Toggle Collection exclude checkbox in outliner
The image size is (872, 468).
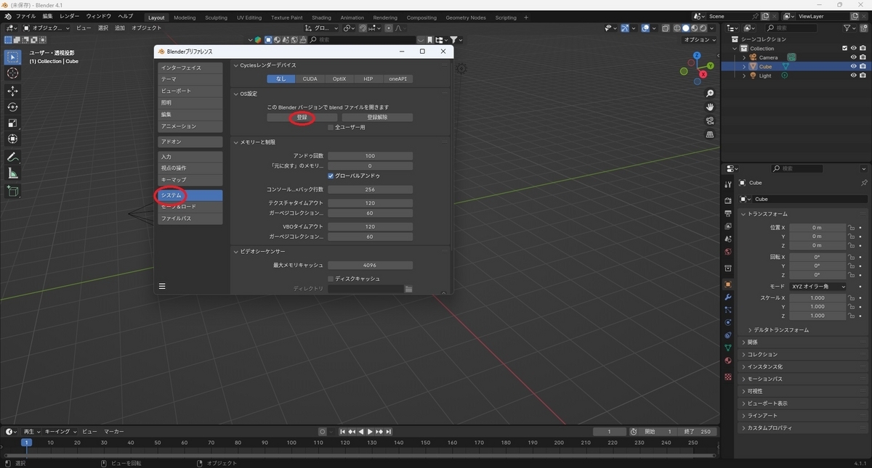click(x=844, y=48)
